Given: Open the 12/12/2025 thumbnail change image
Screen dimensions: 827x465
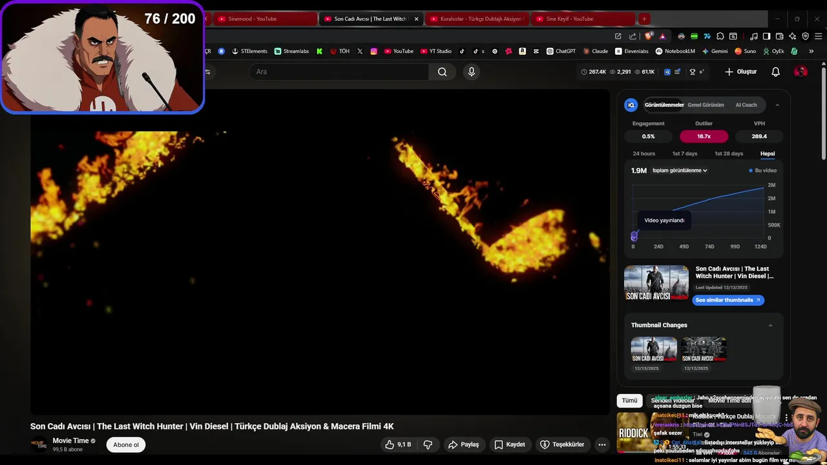Looking at the screenshot, I should coord(704,349).
